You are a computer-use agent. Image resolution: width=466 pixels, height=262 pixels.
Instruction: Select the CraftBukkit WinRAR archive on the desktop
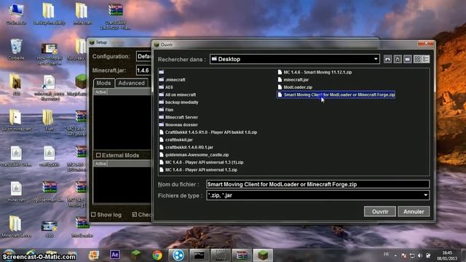pyautogui.click(x=115, y=16)
